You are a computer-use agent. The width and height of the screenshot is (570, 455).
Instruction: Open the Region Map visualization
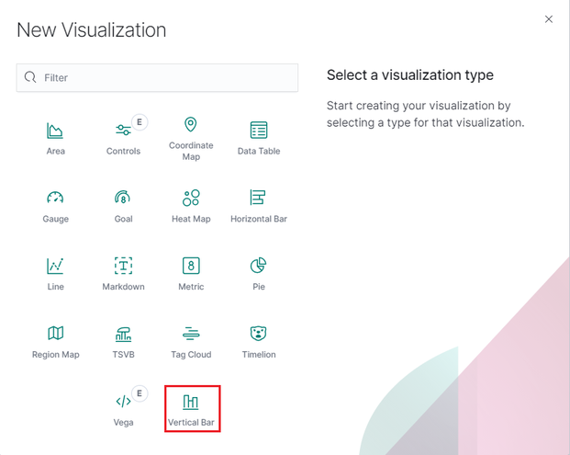pyautogui.click(x=55, y=340)
